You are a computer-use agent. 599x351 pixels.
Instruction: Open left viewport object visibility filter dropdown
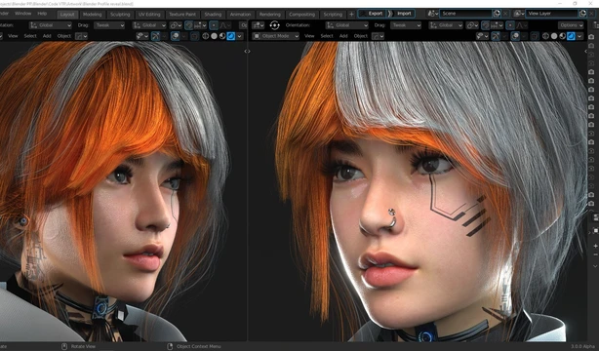click(142, 36)
